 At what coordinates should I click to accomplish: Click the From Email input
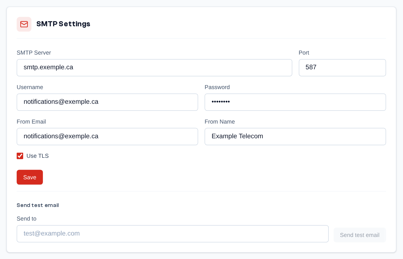(107, 137)
